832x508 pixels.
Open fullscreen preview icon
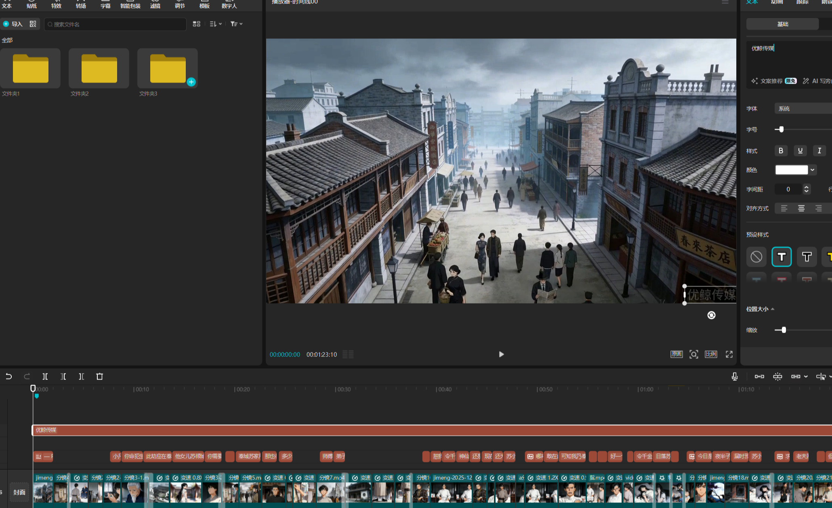(x=729, y=354)
